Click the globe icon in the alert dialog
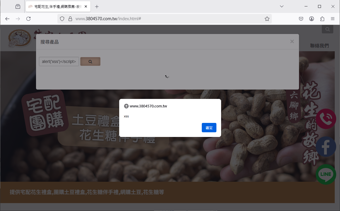The image size is (340, 211). (126, 106)
